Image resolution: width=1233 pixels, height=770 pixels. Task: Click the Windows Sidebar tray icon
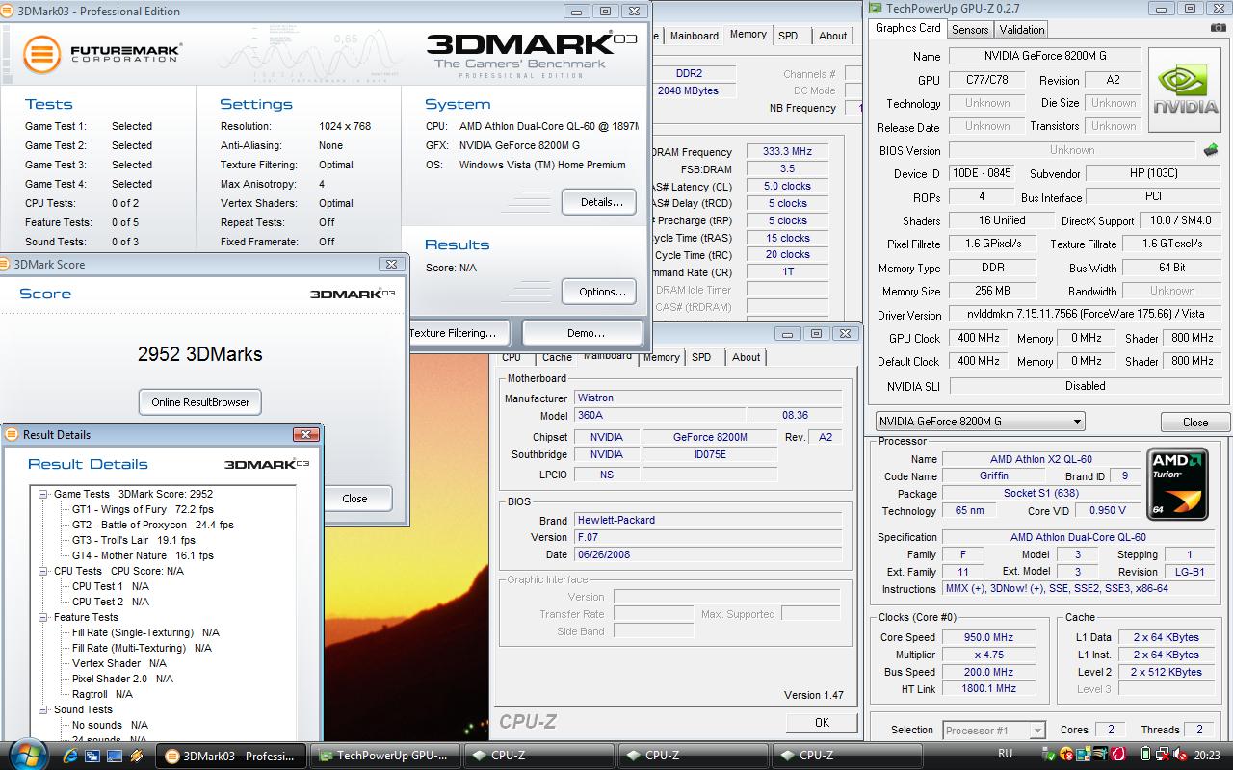coord(1084,755)
